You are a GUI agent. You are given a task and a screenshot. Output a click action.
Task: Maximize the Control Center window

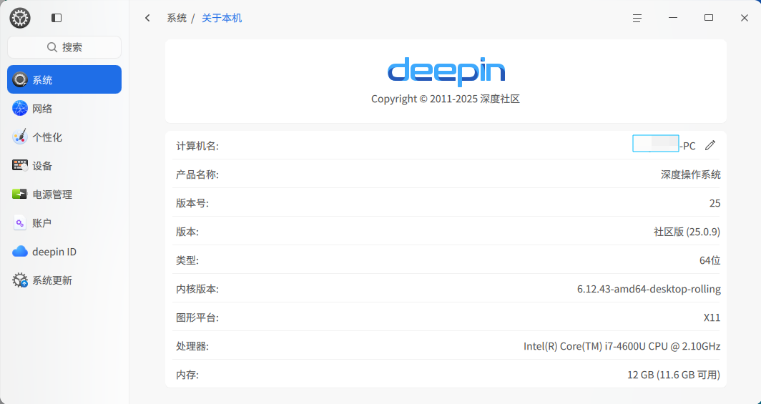coord(709,18)
